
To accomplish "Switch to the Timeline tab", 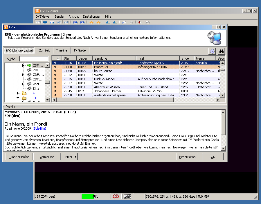I will pos(62,50).
